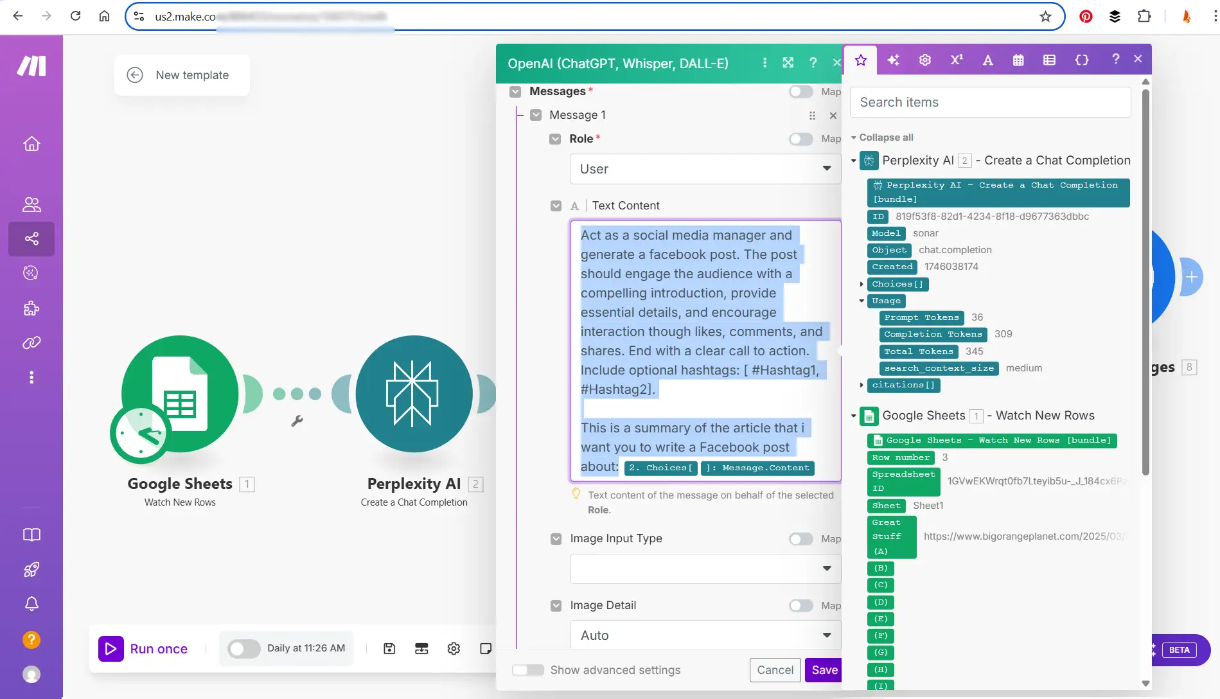Open the three-dot More menu in sidebar
This screenshot has width=1220, height=699.
pyautogui.click(x=31, y=377)
